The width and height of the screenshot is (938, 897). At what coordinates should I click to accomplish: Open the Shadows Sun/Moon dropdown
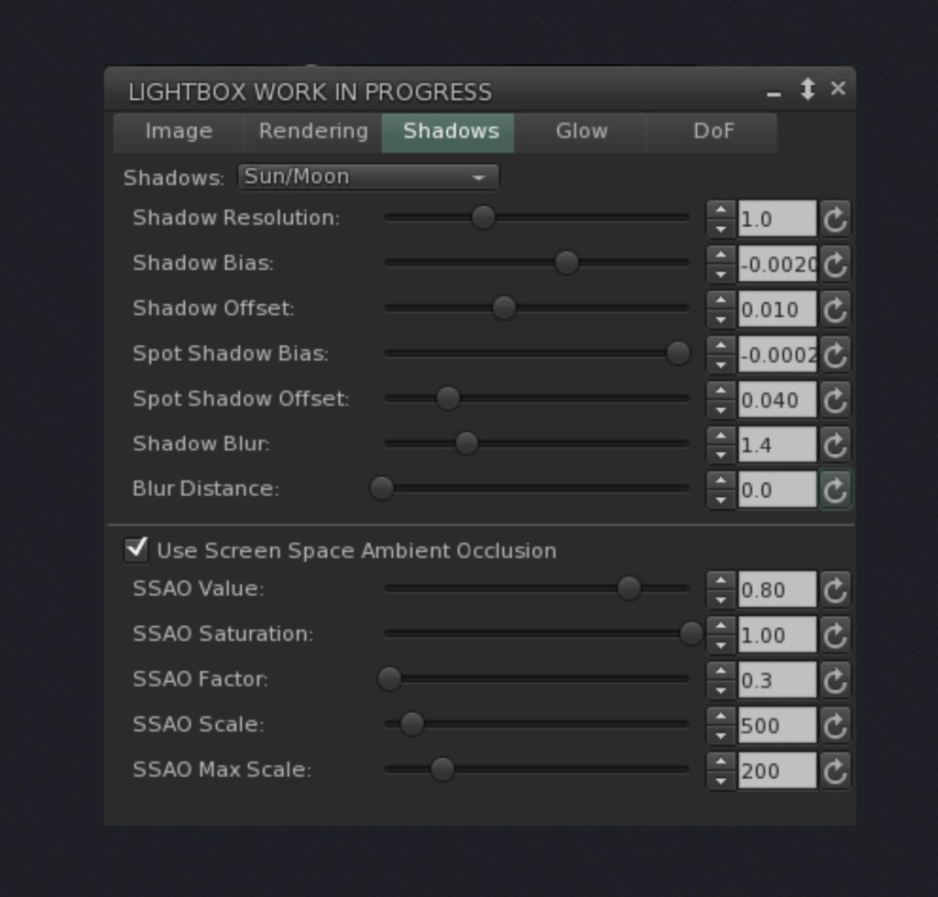coord(368,177)
